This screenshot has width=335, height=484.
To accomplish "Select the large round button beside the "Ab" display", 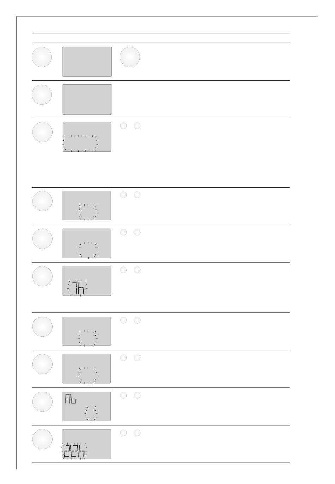I will [x=42, y=402].
